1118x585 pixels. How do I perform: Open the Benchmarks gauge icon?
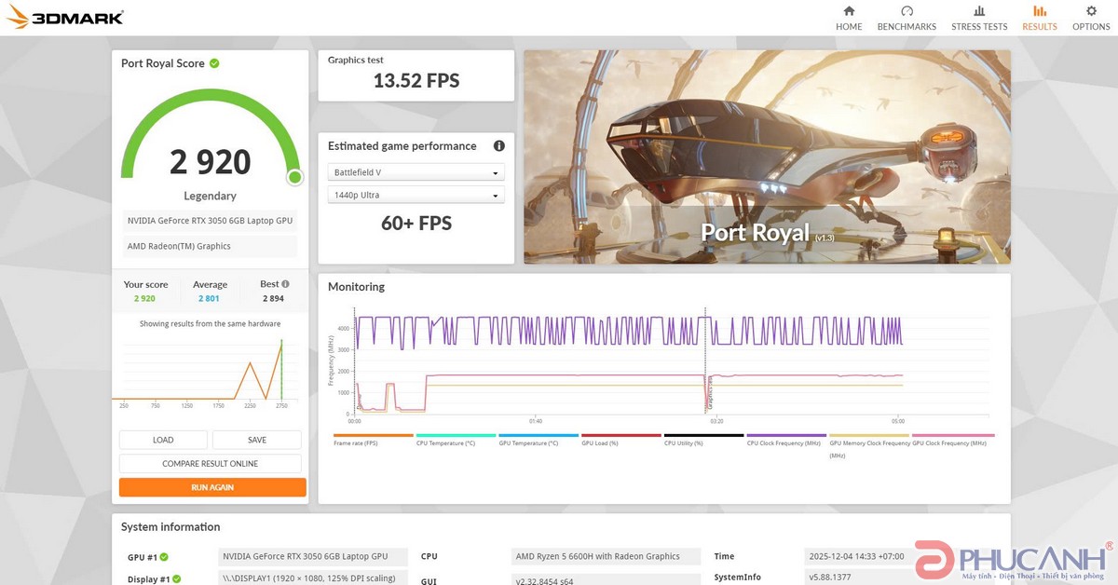[x=907, y=11]
